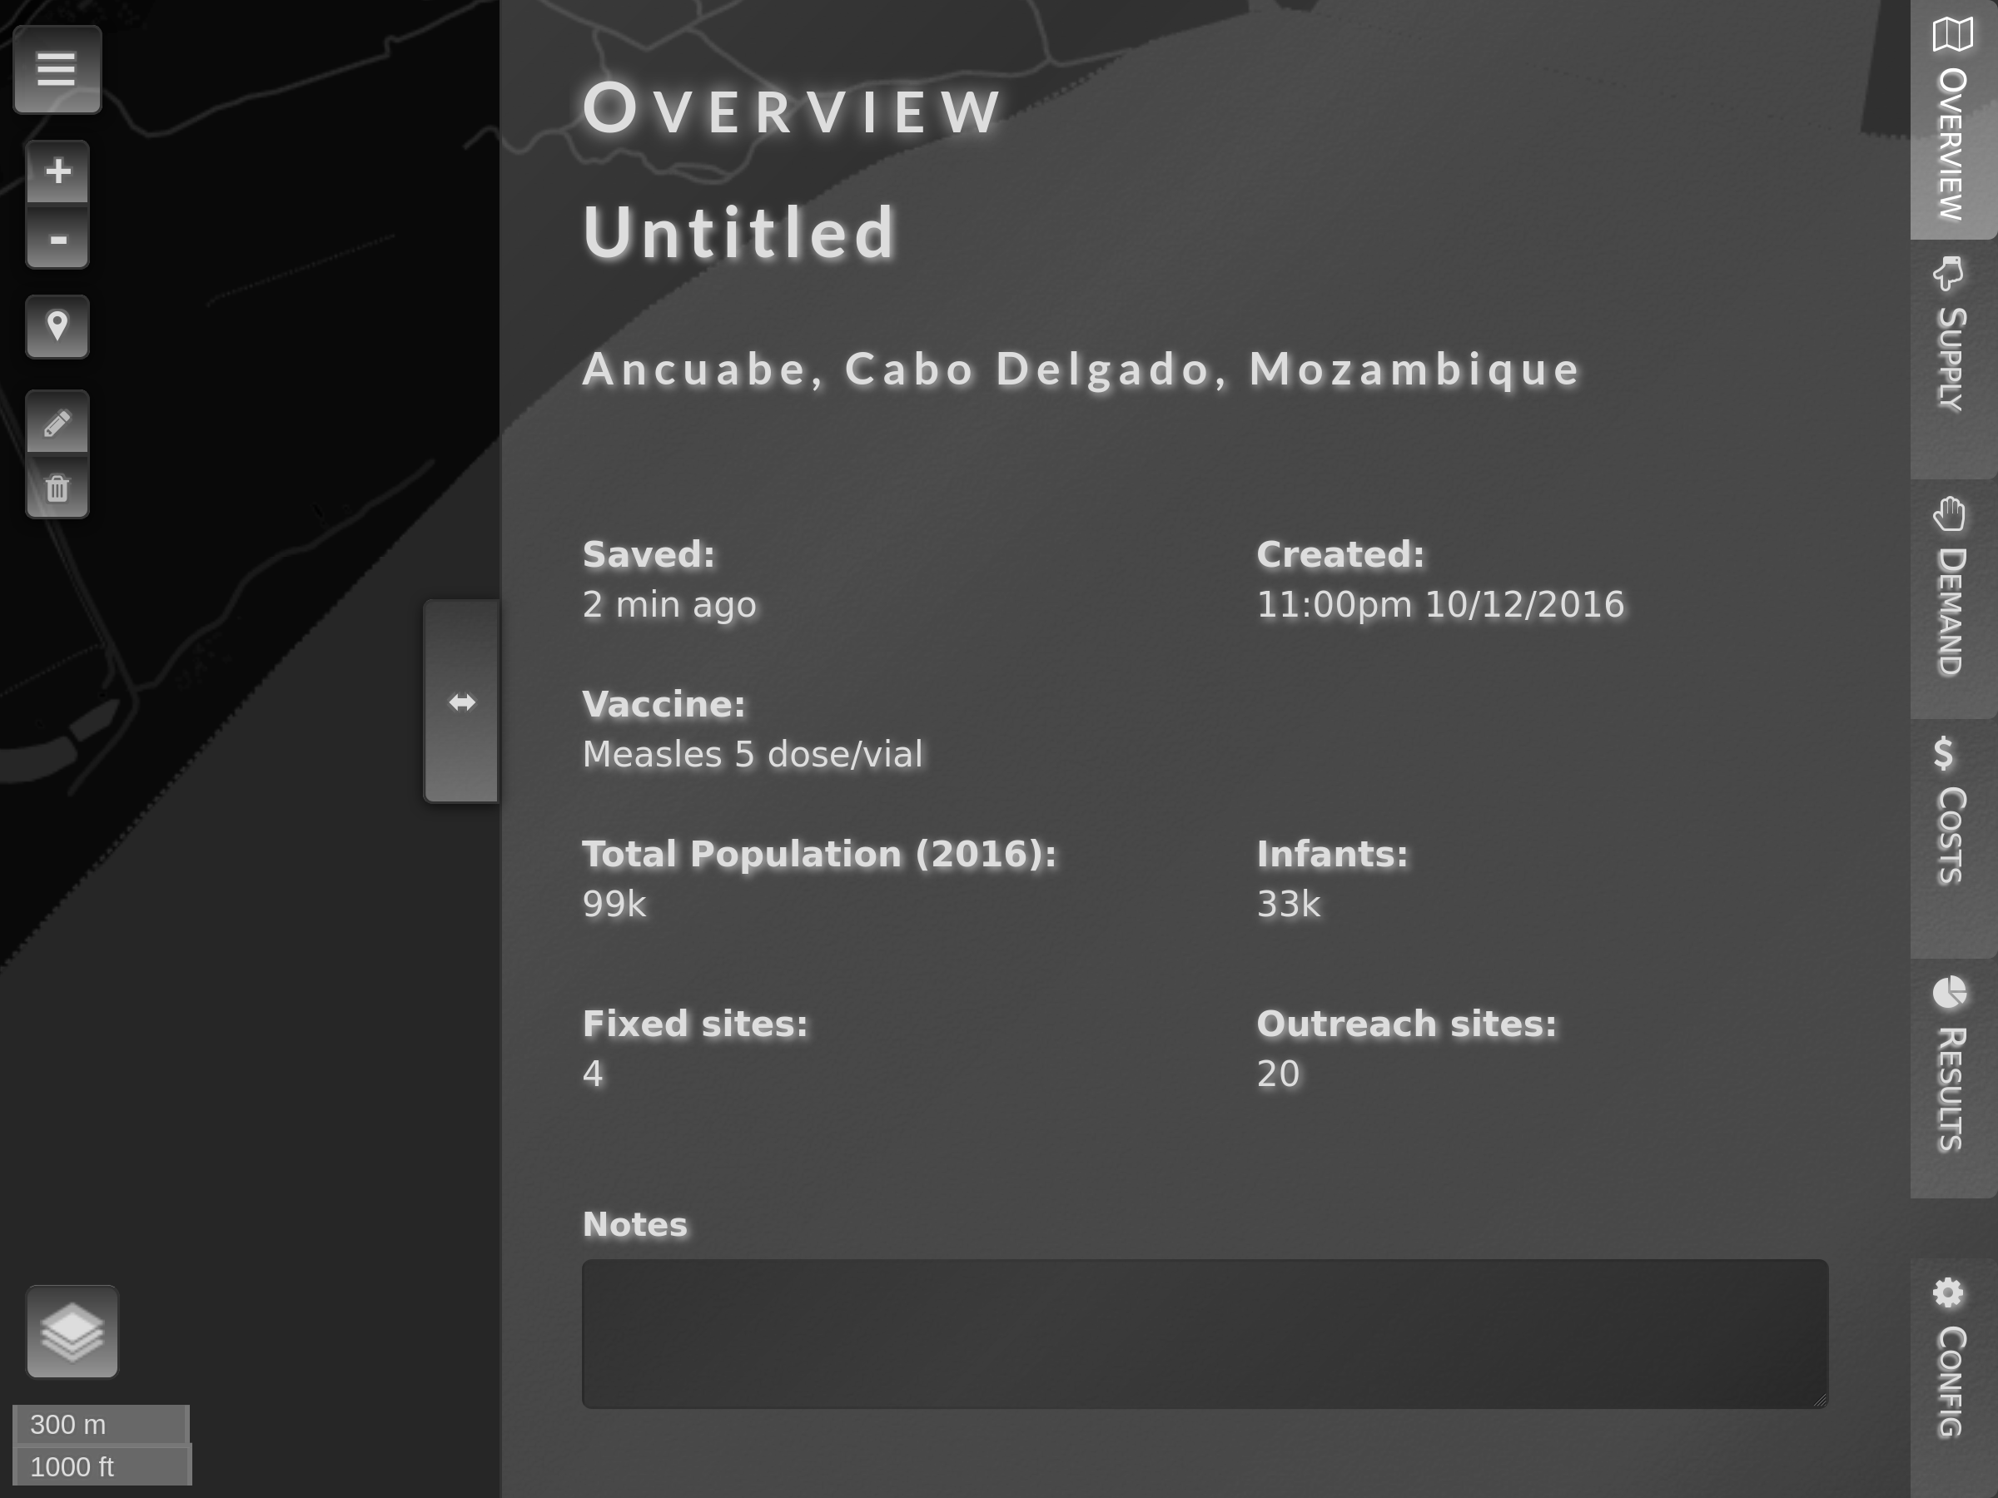1998x1498 pixels.
Task: Click the 300 m map scale bar
Action: 99,1425
